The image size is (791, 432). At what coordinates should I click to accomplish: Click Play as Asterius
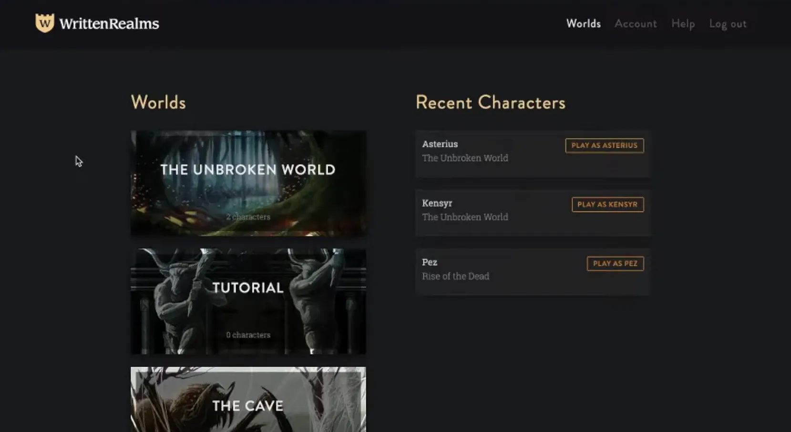point(604,145)
